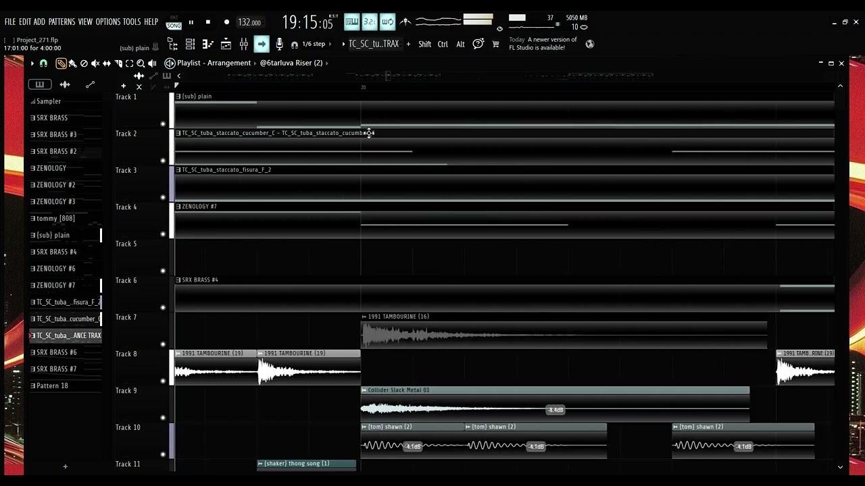
Task: Select the Paint brush tool in playlist
Action: pyautogui.click(x=72, y=63)
